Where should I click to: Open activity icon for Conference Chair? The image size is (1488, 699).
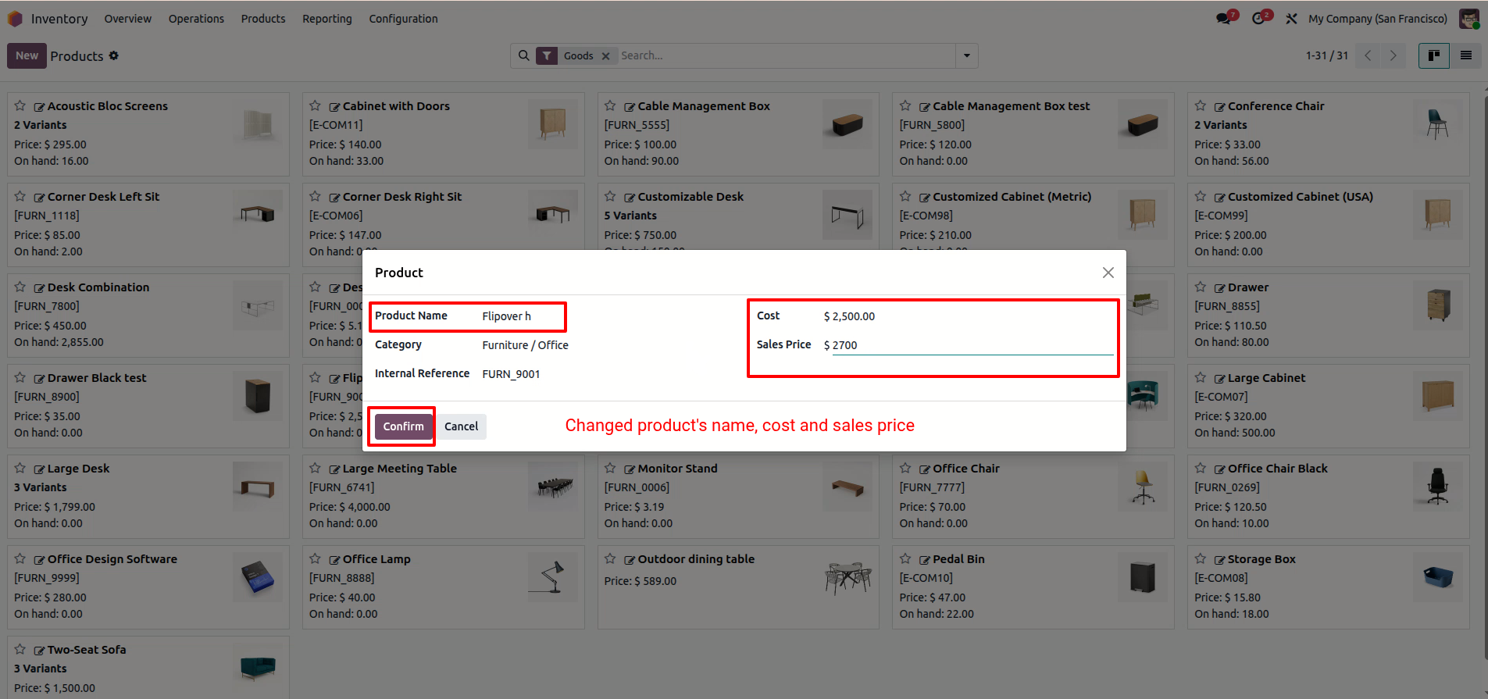click(1219, 107)
